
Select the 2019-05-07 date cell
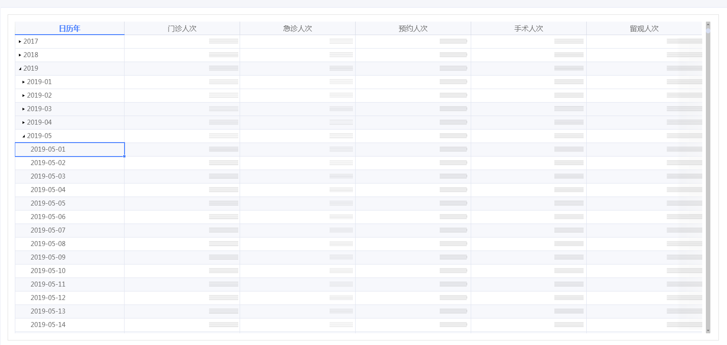(x=70, y=230)
